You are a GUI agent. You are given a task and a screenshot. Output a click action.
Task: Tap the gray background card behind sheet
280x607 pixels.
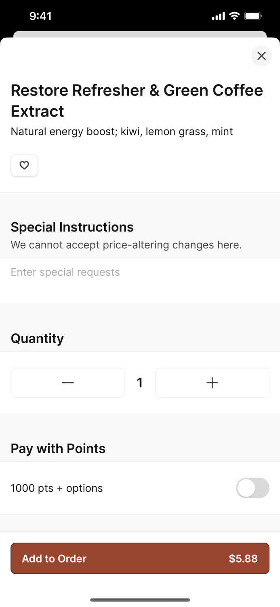click(140, 34)
